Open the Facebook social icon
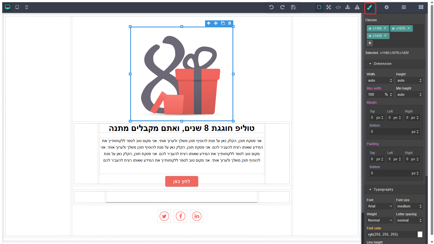Viewport: 434px width, 244px height. click(180, 216)
